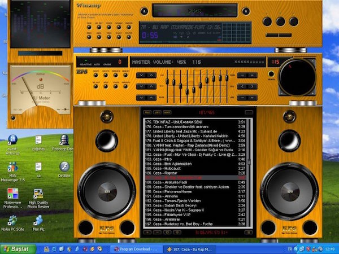The width and height of the screenshot is (339, 254).
Task: Select '197. Ceza - Rudeboy vs. Bad Boy - Fuchs'
Action: tap(195, 224)
